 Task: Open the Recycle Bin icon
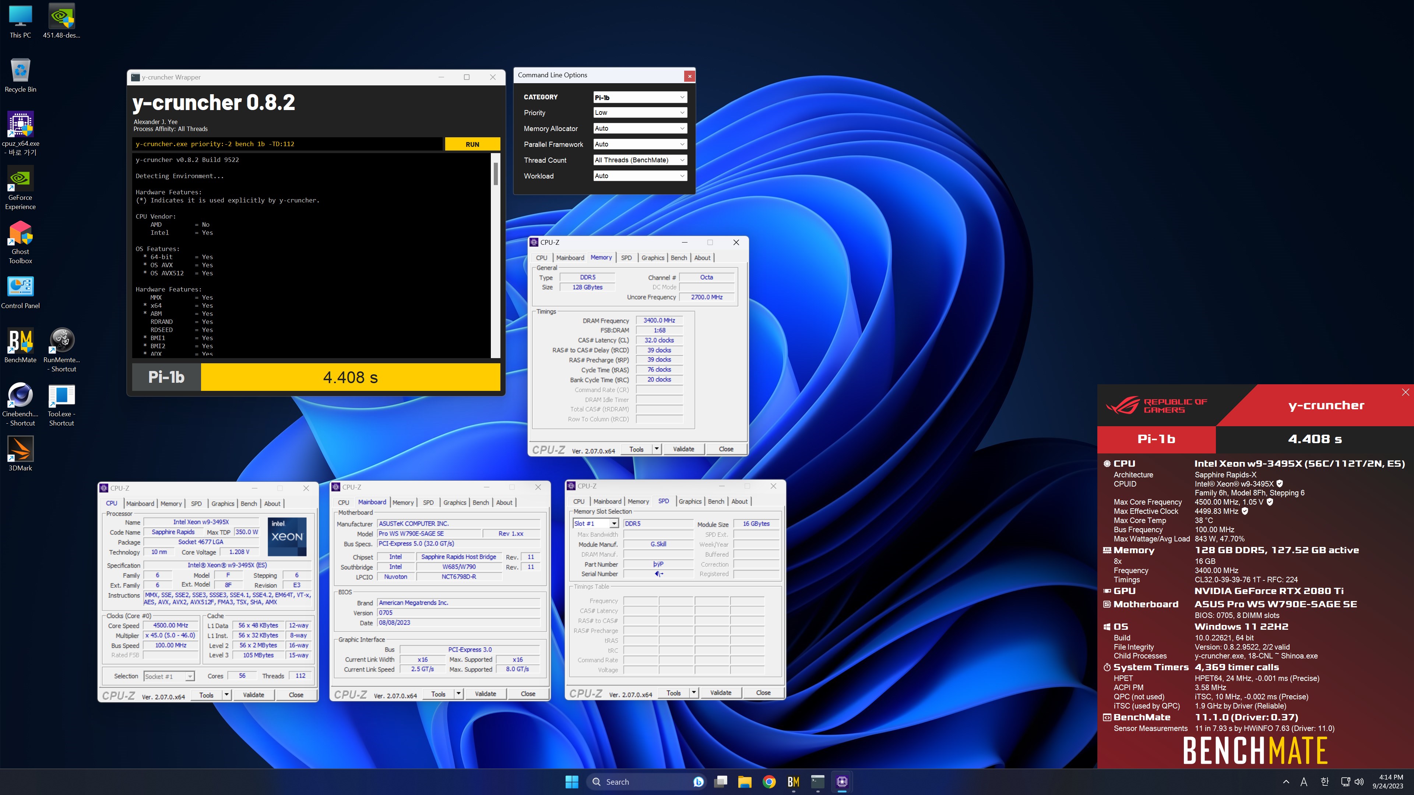20,76
